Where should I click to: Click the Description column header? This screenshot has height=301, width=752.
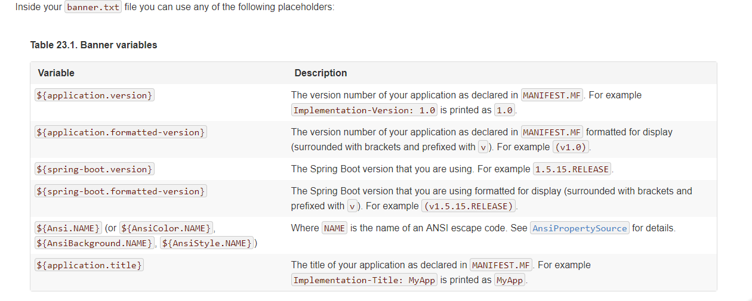tap(320, 73)
